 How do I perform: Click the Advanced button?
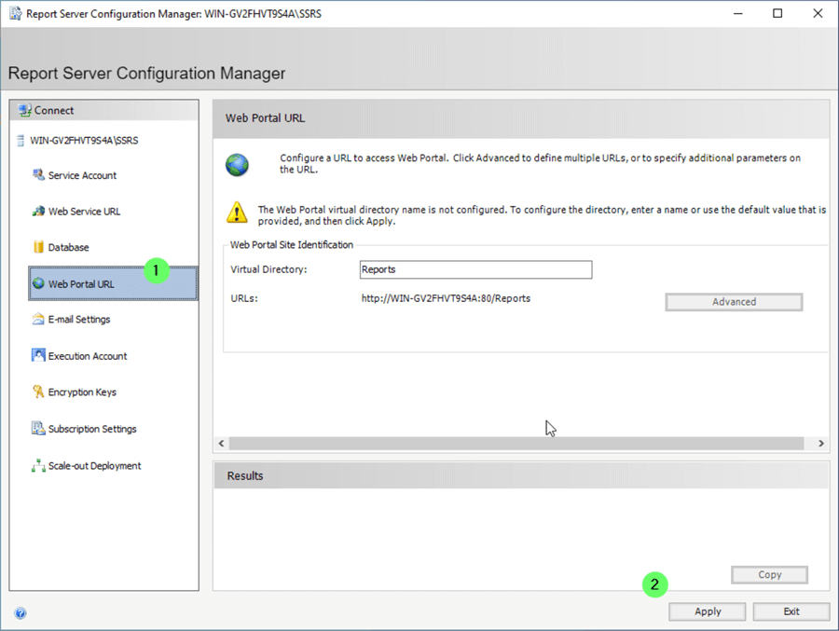[734, 302]
